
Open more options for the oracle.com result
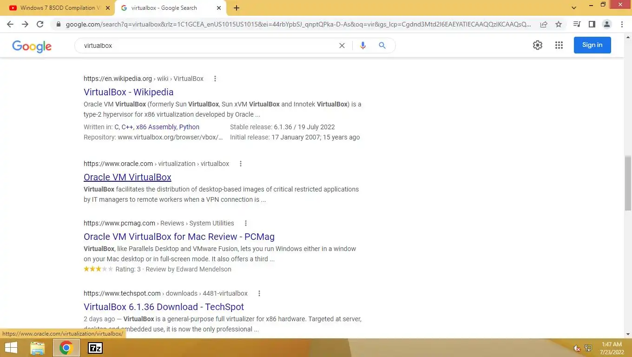point(240,164)
